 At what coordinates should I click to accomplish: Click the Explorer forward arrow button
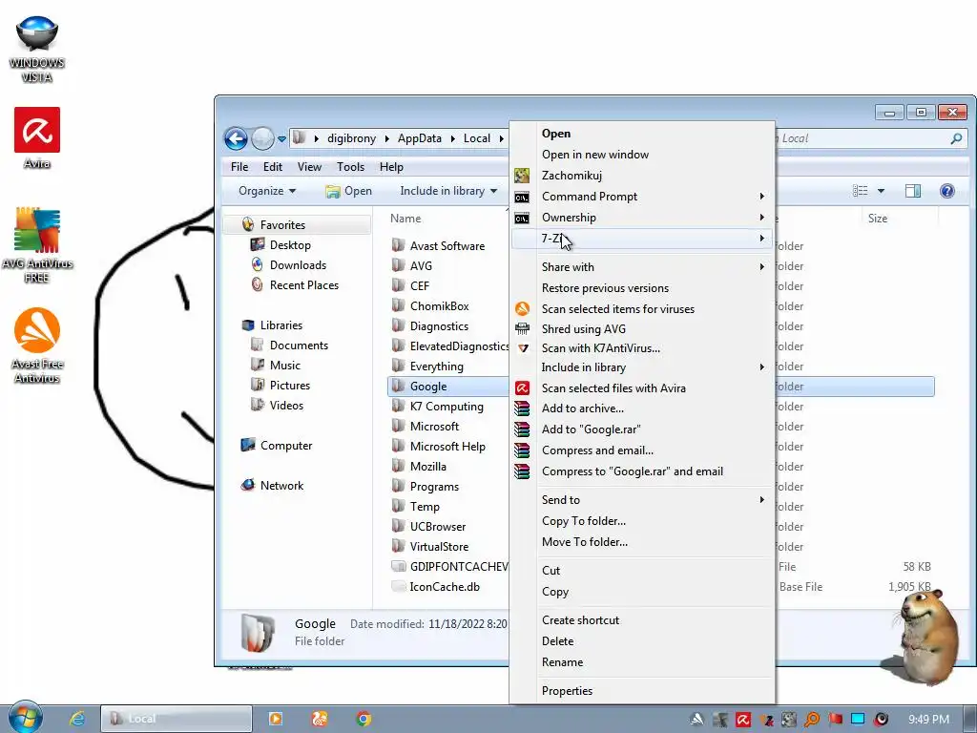(262, 138)
